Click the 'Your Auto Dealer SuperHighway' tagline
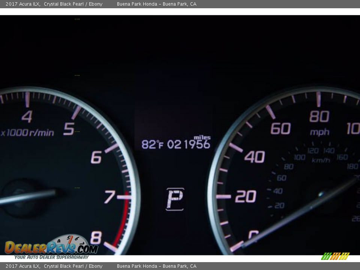The height and width of the screenshot is (270, 360). pyautogui.click(x=51, y=257)
